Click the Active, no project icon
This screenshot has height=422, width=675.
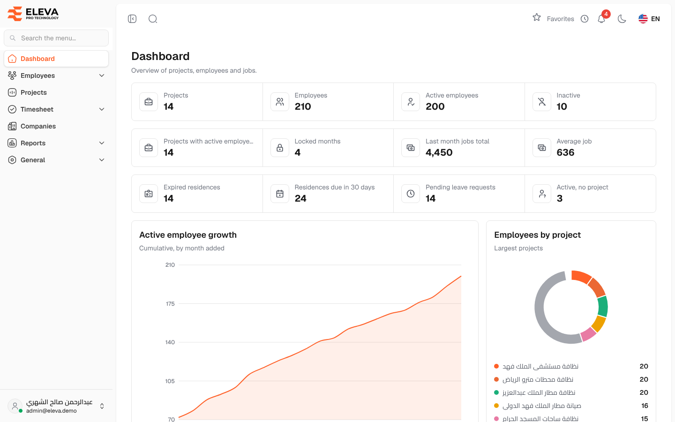(542, 194)
